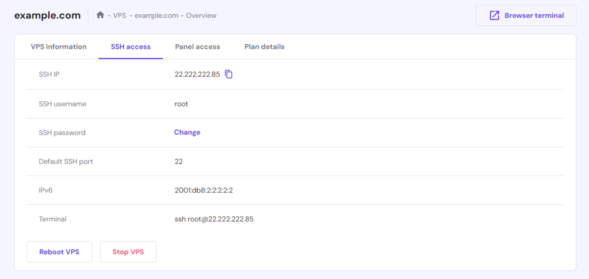
Task: Click the terminal command ssh root@22.222.222.85
Action: 214,219
